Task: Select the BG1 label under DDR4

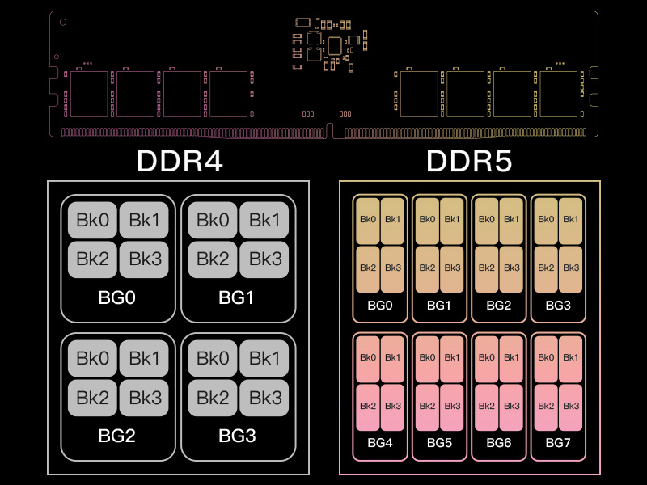Action: [236, 297]
